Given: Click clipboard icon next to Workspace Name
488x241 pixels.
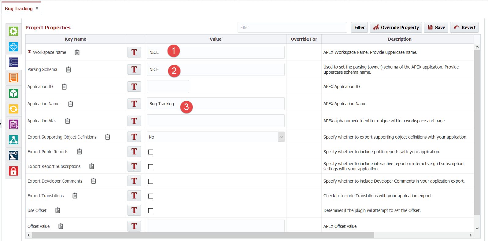Looking at the screenshot, I should [77, 52].
